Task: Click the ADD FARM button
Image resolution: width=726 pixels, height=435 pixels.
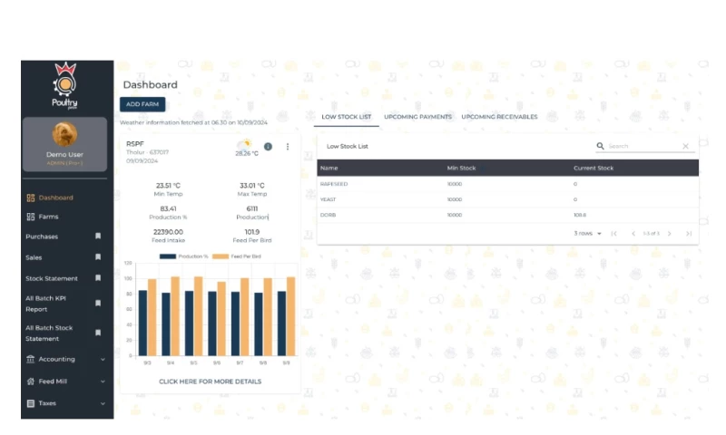Action: (x=142, y=104)
